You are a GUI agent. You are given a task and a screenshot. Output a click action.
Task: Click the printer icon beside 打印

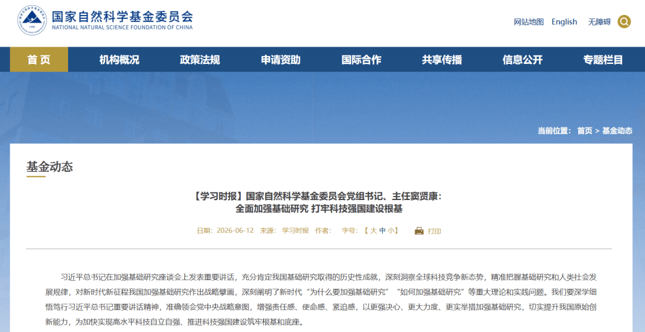point(419,231)
